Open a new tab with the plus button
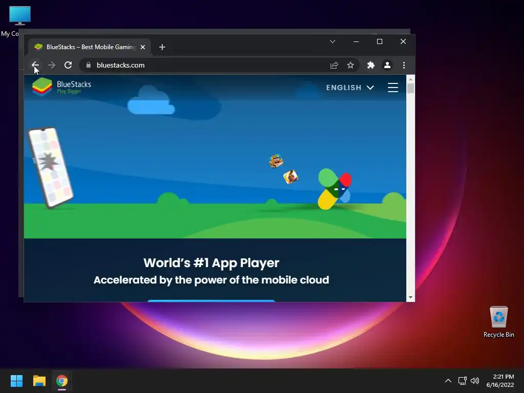Image resolution: width=524 pixels, height=393 pixels. point(162,47)
